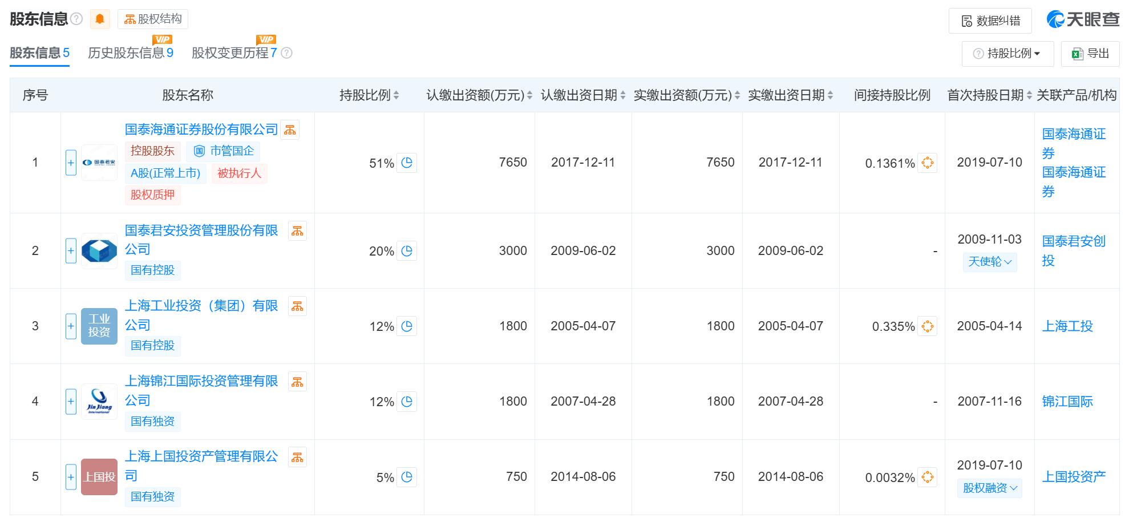
Task: Open related product 国泰君安创投 link
Action: (1074, 250)
